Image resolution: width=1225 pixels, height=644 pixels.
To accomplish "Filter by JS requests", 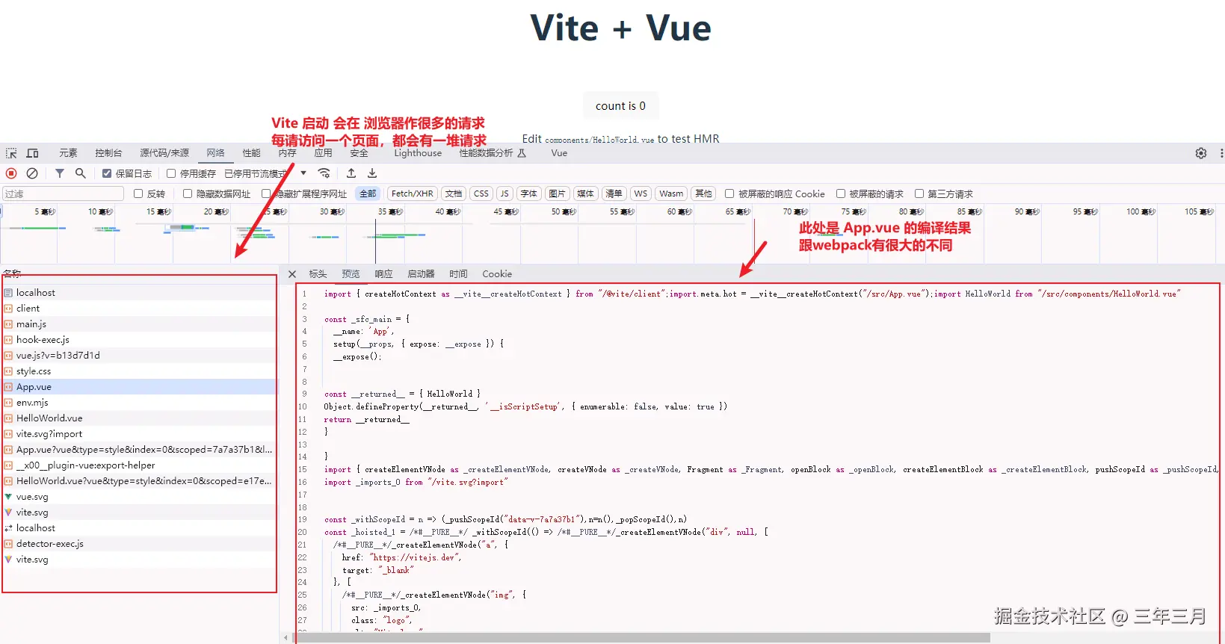I will tap(504, 193).
